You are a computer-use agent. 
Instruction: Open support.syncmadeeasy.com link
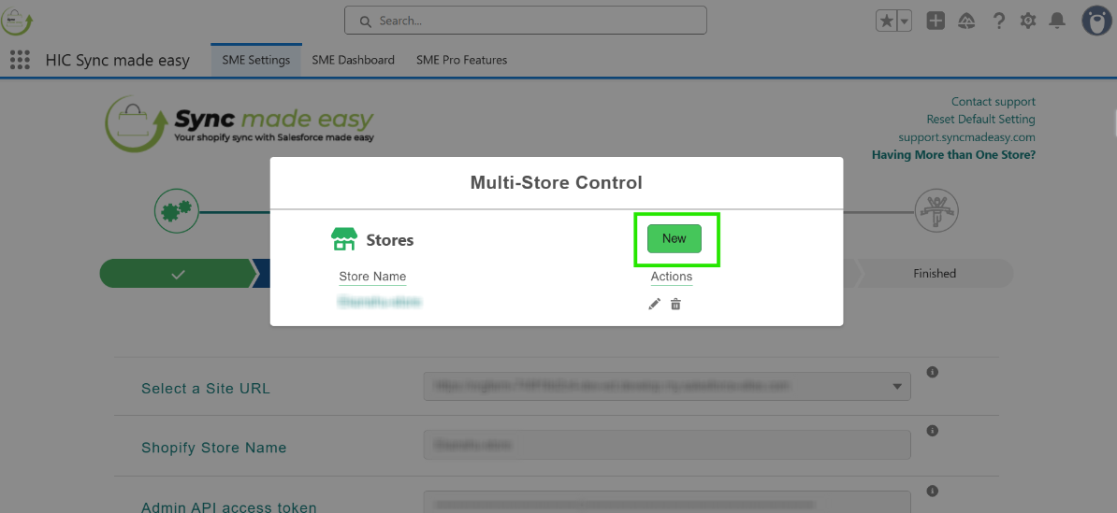point(966,136)
